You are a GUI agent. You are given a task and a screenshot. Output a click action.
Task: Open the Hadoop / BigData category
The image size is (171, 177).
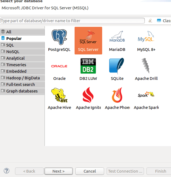22,78
